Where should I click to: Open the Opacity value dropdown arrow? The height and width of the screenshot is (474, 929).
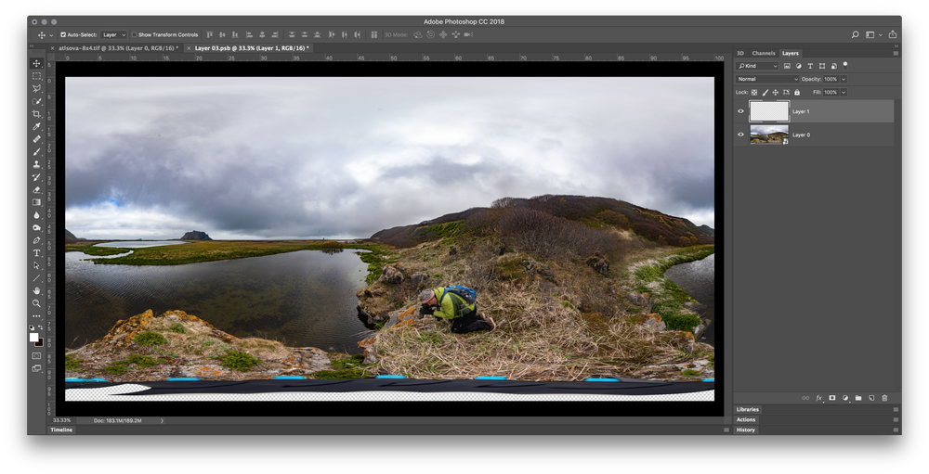click(x=844, y=79)
